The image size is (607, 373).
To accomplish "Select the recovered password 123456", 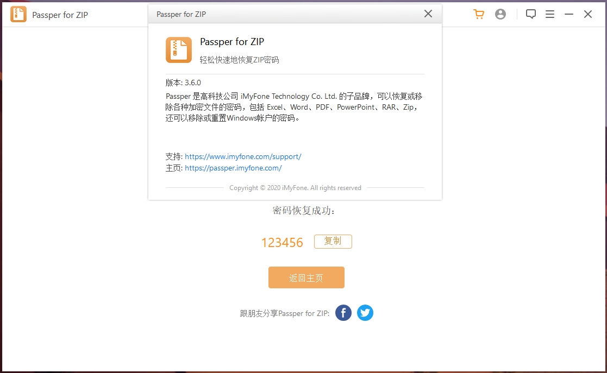I will pos(282,243).
